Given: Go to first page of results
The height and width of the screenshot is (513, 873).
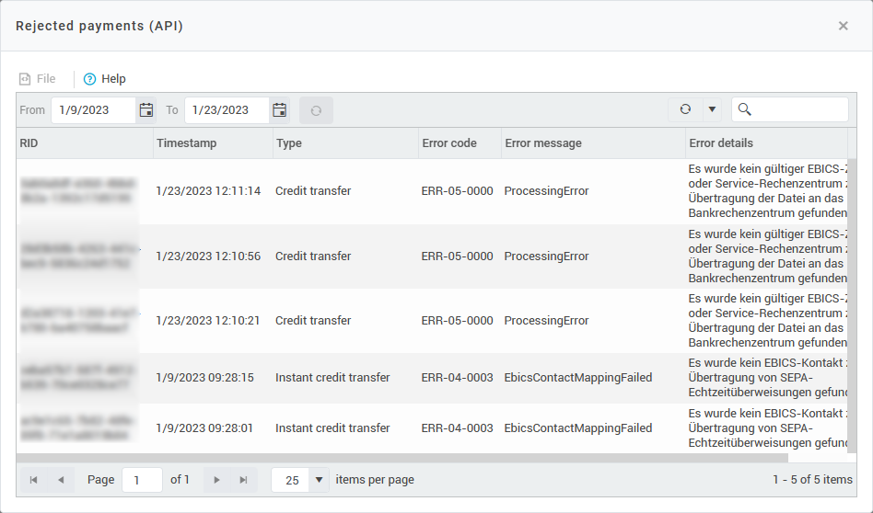Looking at the screenshot, I should coord(34,480).
